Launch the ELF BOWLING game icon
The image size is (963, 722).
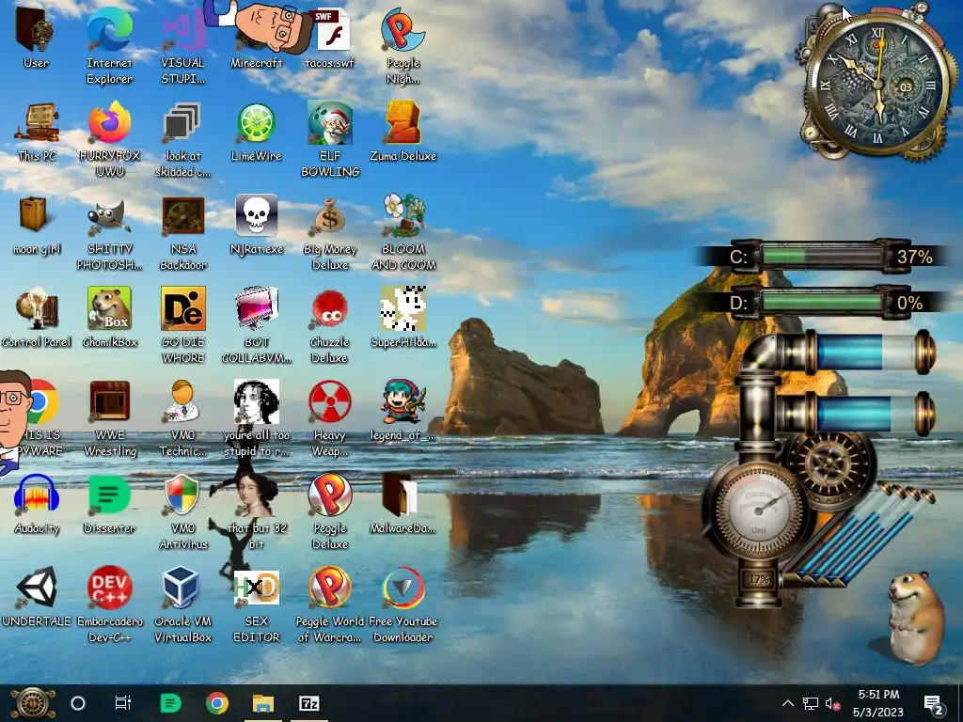tap(330, 123)
